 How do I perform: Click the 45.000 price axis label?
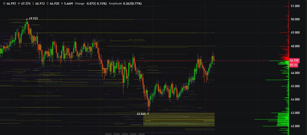point(295,86)
